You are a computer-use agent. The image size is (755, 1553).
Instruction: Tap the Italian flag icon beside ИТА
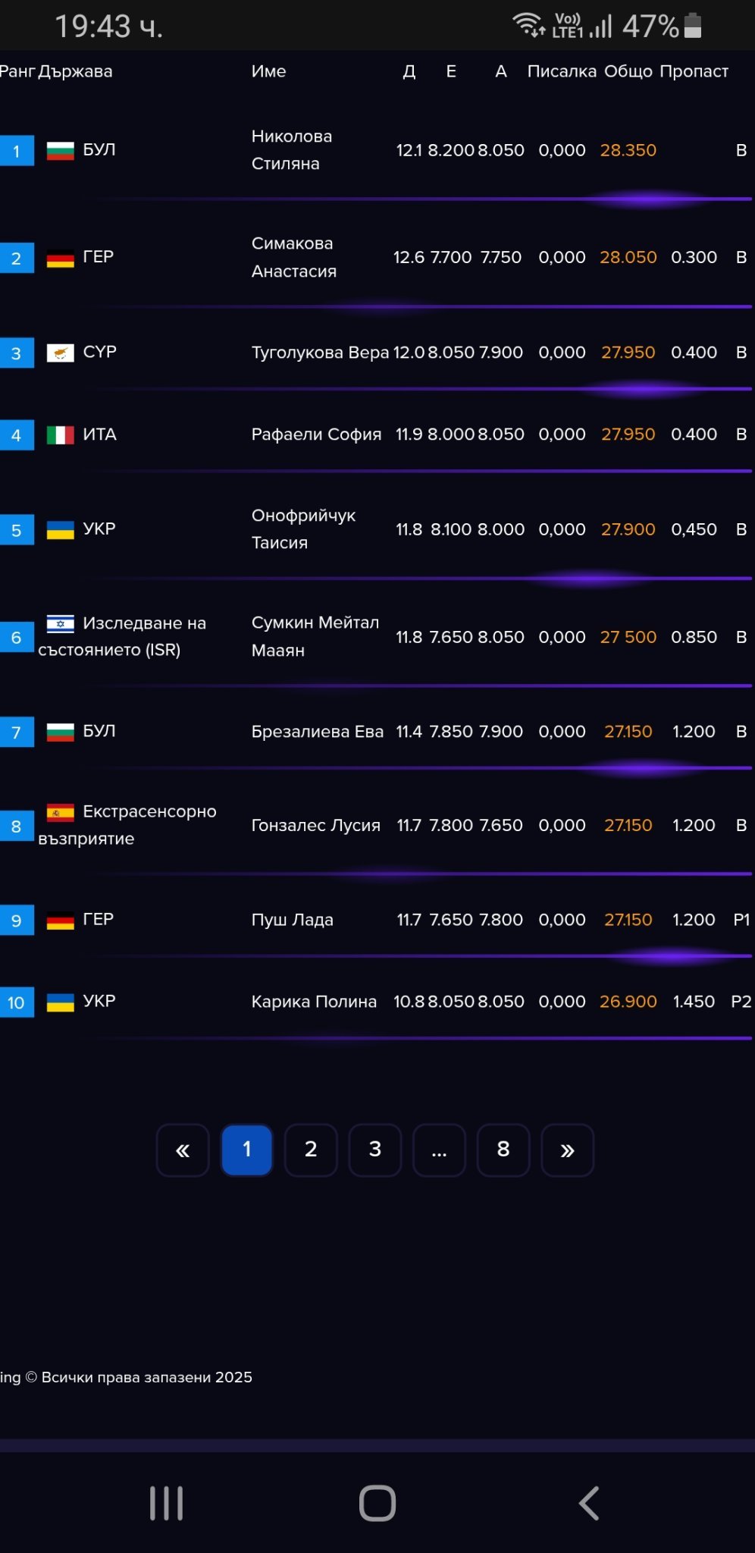(x=60, y=435)
